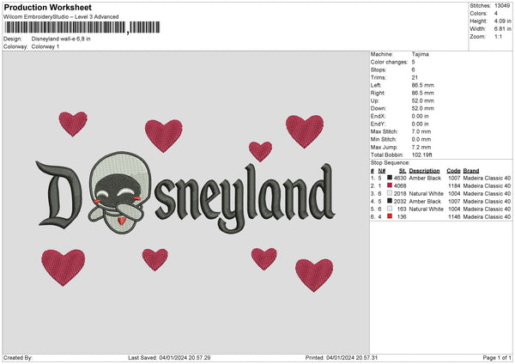The width and height of the screenshot is (515, 364).
Task: Click 'Natural White' in stop row 5
Action: [426, 209]
